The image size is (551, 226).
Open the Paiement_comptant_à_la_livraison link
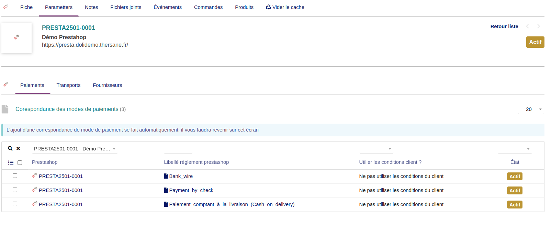[x=232, y=204]
